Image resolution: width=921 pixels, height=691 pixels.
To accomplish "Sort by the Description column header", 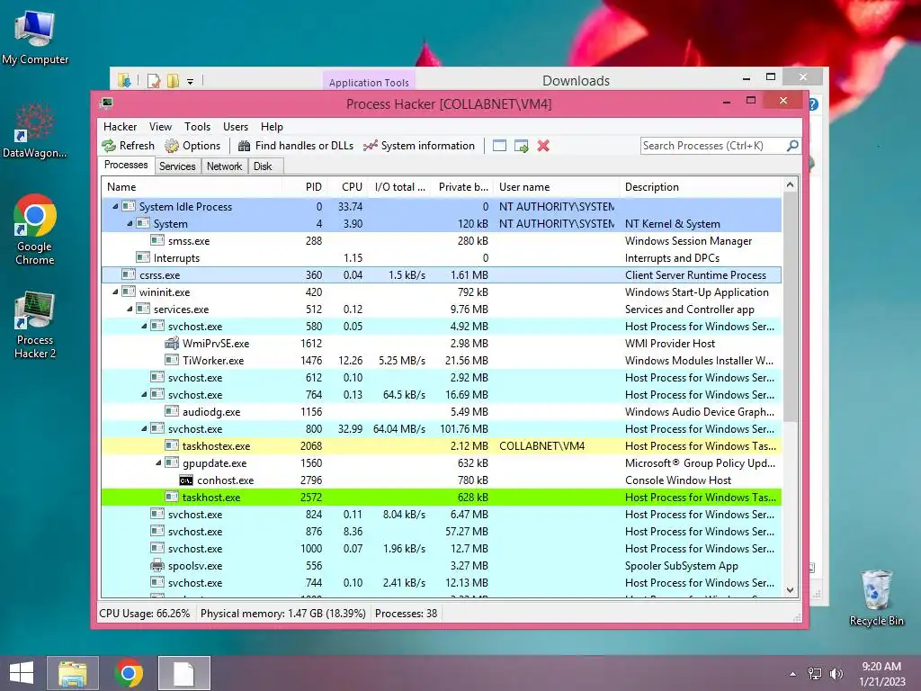I will pos(701,187).
